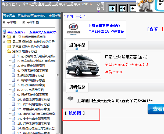The height and width of the screenshot is (134, 164).
Task: Open 14. 安全气囊电路示意图
Action: (x=33, y=119)
